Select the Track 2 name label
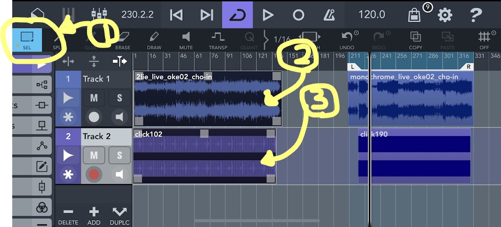The width and height of the screenshot is (501, 227). tap(97, 136)
